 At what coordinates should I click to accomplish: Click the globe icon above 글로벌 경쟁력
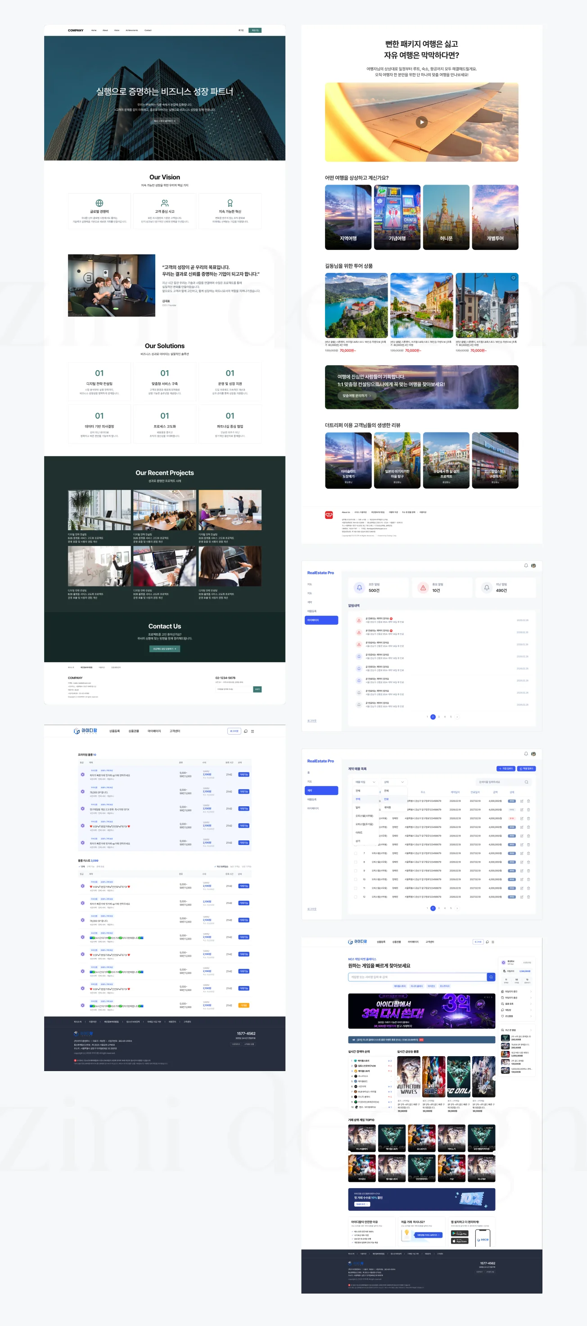pos(99,203)
